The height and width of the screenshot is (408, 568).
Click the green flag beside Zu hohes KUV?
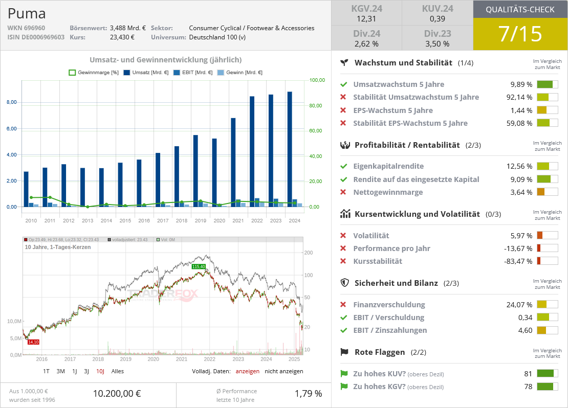coord(344,374)
